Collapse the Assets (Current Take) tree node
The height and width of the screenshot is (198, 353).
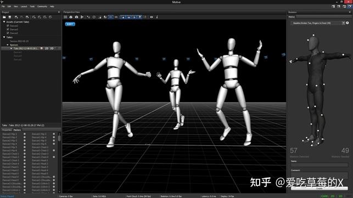[4, 22]
